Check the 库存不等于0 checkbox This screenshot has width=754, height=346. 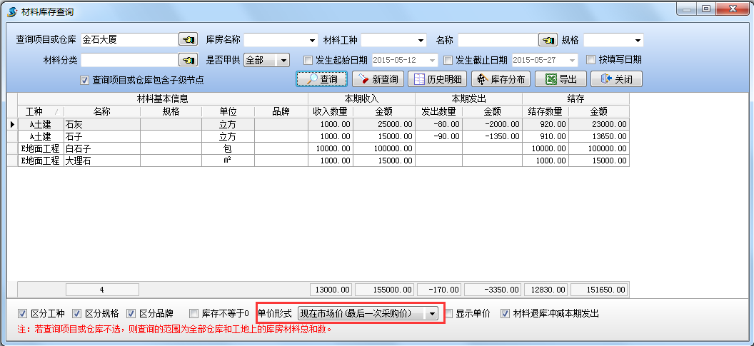tap(194, 313)
